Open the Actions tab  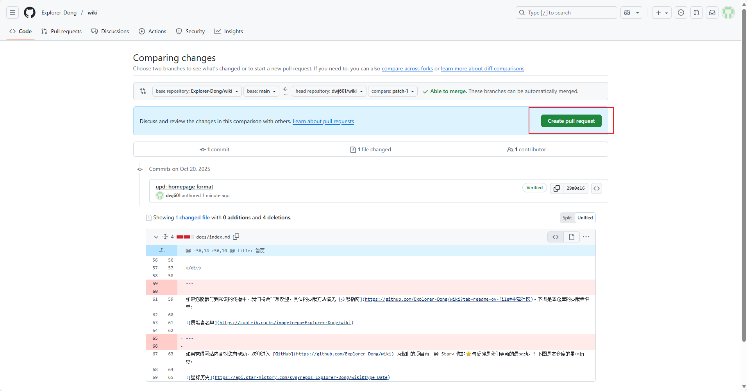pyautogui.click(x=153, y=31)
